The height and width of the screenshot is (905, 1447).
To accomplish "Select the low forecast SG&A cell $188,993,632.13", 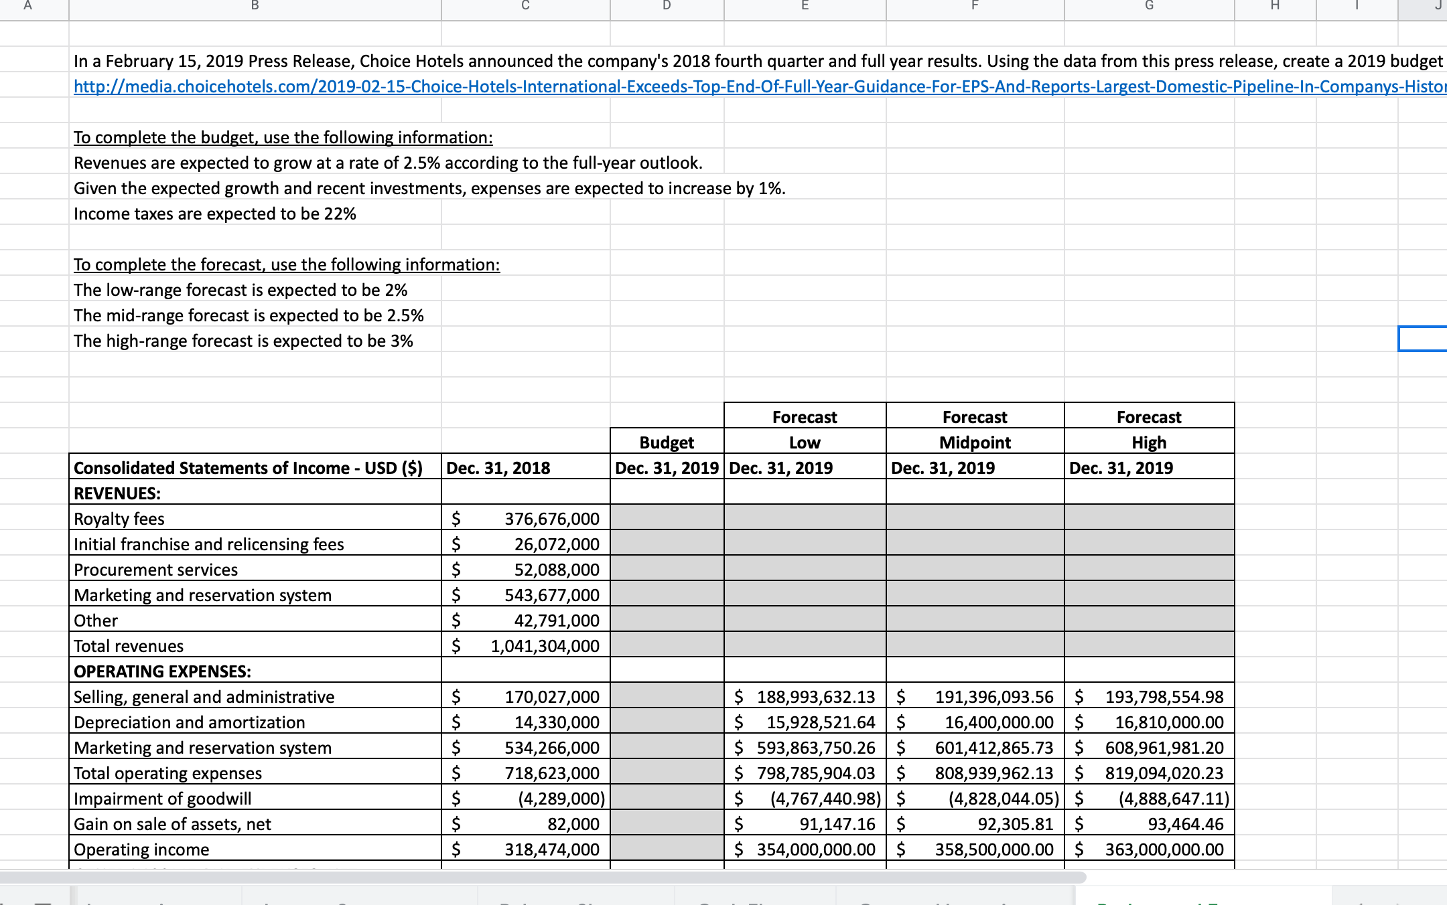I will click(804, 697).
